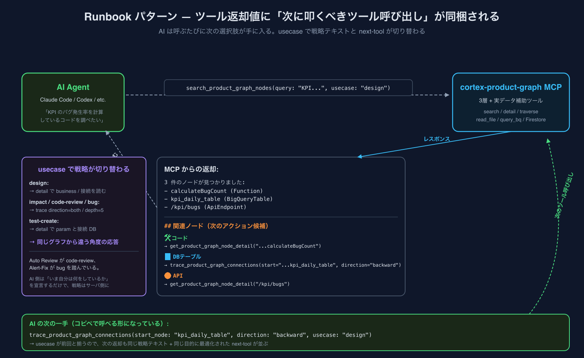Viewport: 584px width, 358px height.
Task: Select the subtitle line beginning AI は呼ぶたびに
Action: 292,31
